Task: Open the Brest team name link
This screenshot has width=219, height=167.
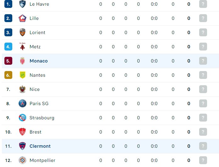Action: 35,132
